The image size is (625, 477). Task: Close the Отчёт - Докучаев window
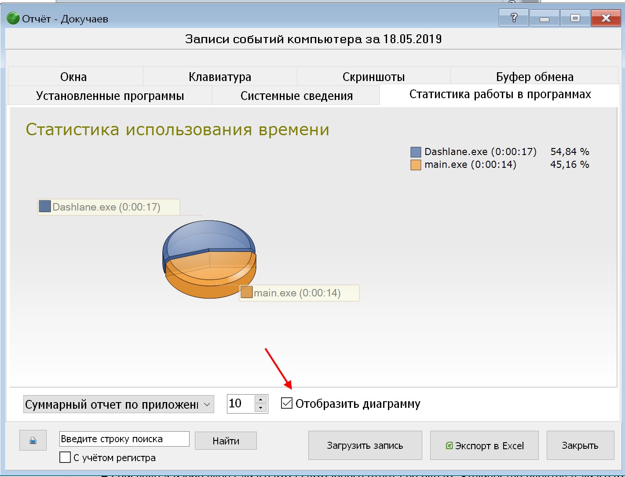tap(606, 18)
